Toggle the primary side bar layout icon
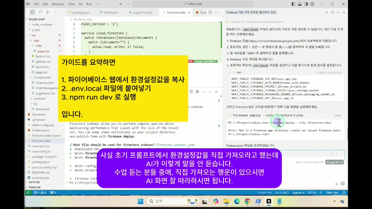The width and height of the screenshot is (372, 209). pyautogui.click(x=294, y=4)
